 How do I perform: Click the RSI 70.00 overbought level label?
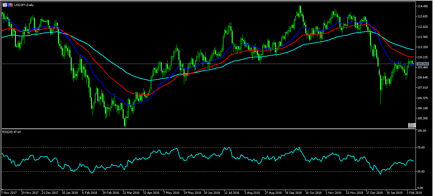[x=422, y=147]
